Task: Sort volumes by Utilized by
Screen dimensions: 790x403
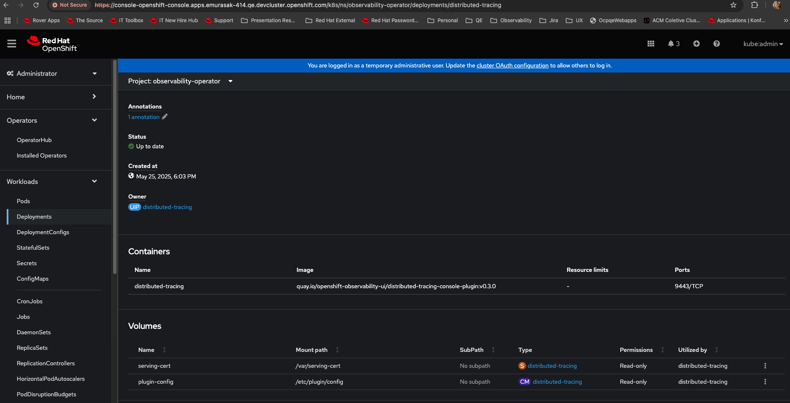Action: [717, 350]
